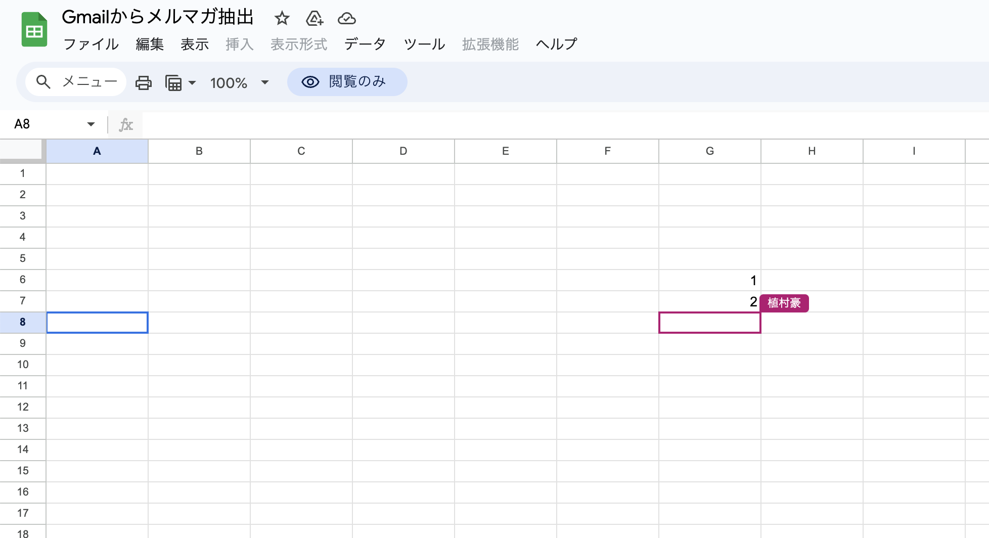The height and width of the screenshot is (538, 989).
Task: Open the ヘルプ menu
Action: (556, 44)
